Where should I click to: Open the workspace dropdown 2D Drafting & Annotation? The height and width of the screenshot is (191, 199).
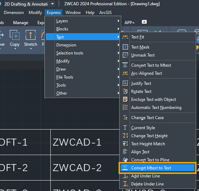[x=29, y=4]
